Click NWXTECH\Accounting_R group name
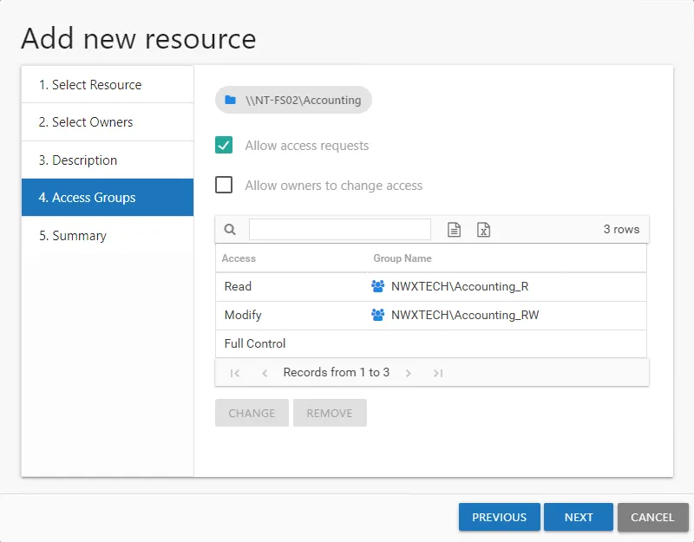The height and width of the screenshot is (542, 694). click(460, 287)
